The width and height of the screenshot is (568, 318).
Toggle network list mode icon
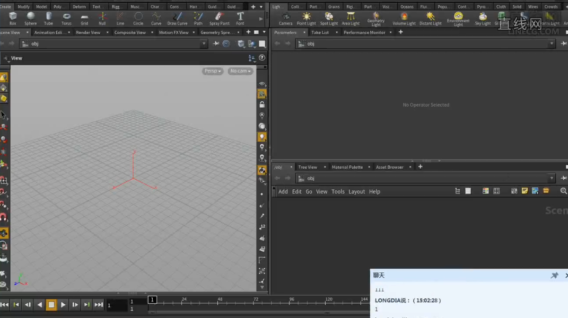point(468,191)
